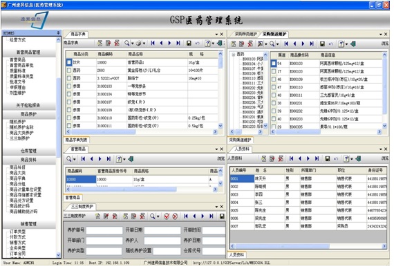Viewport: 394px width, 269px height.
Task: Open 付款方式 in sidebar tree
Action: 17,236
